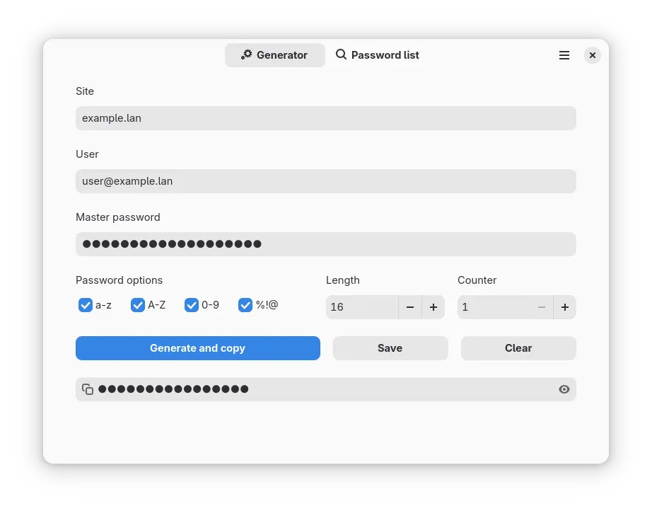
Task: Click the Clear button
Action: pyautogui.click(x=518, y=348)
